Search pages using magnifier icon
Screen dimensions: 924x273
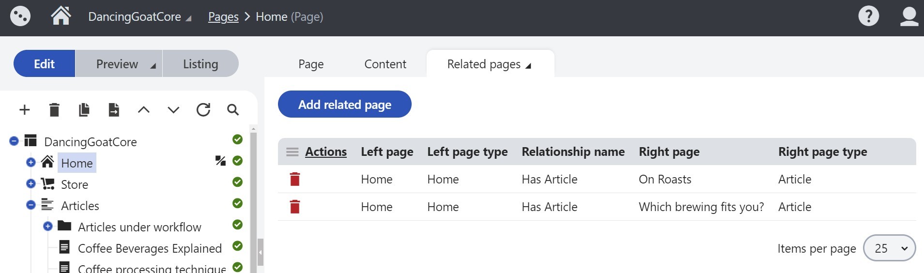click(233, 110)
